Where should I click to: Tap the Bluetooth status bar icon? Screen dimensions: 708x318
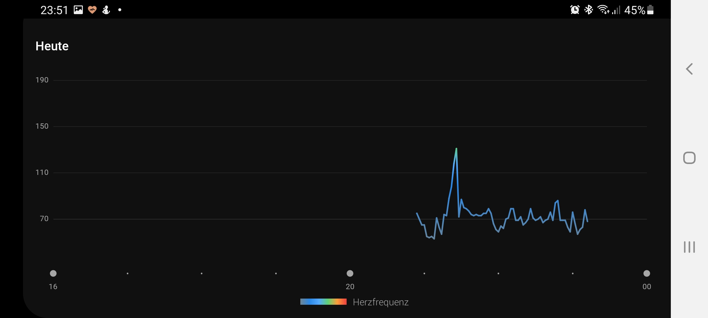coord(589,10)
